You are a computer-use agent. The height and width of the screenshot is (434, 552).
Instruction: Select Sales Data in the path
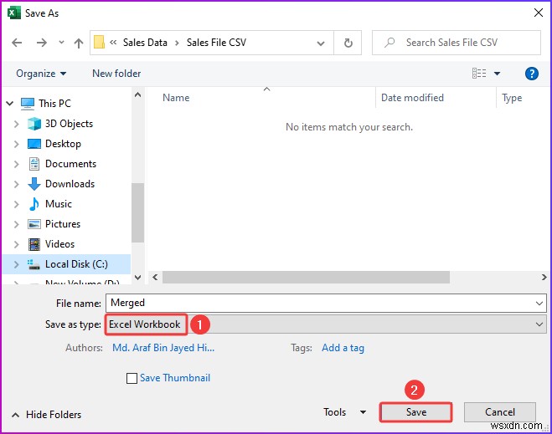pyautogui.click(x=145, y=43)
